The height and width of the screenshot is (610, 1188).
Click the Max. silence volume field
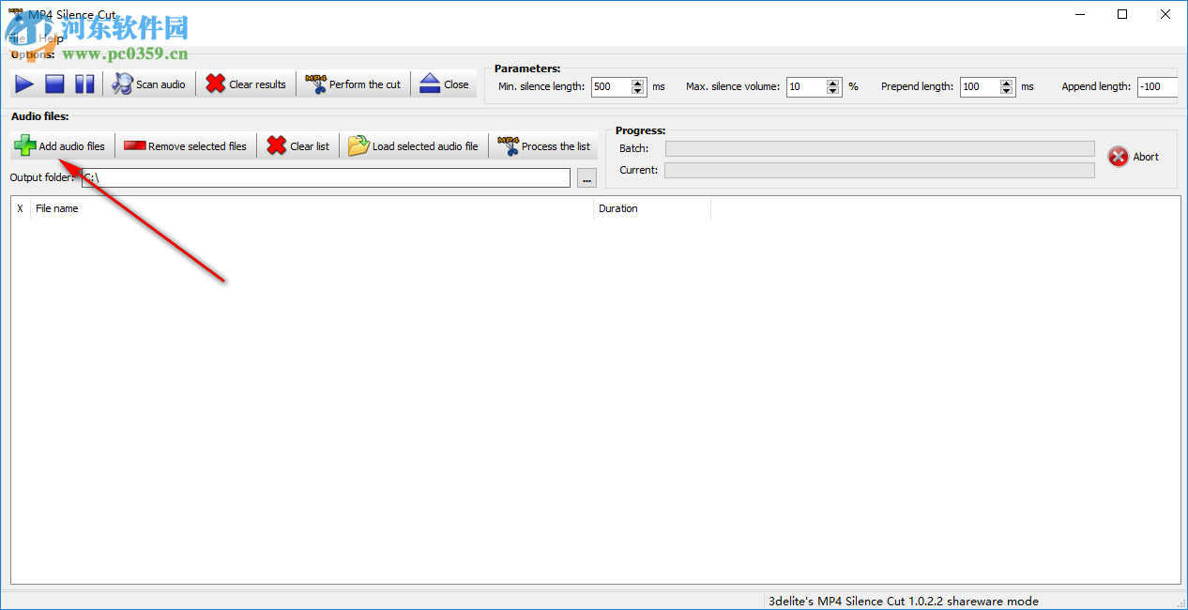pyautogui.click(x=806, y=86)
